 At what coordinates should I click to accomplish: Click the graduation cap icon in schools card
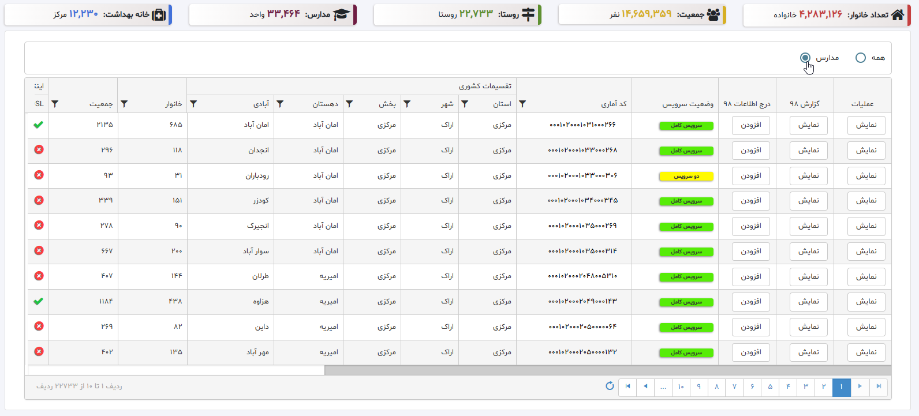342,15
